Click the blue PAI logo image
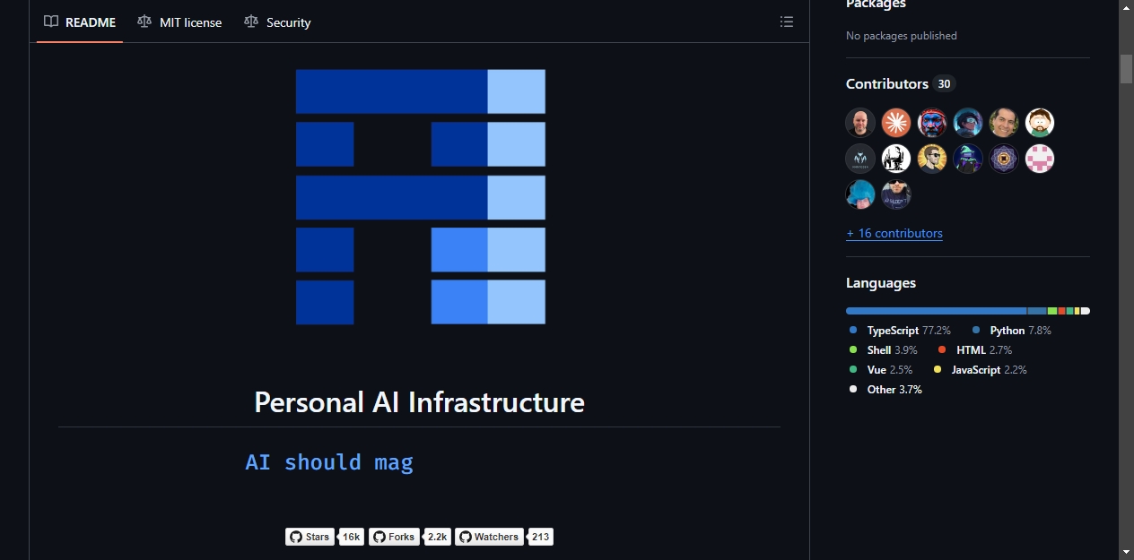 (x=420, y=196)
